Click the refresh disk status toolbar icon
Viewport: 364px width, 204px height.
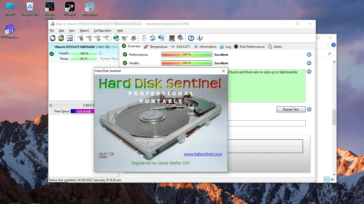coord(52,38)
